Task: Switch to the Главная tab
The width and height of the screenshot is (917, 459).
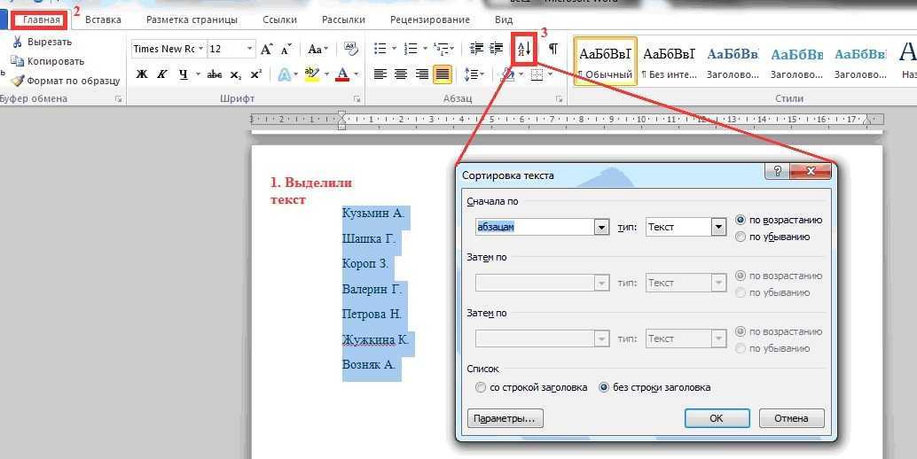Action: [x=41, y=19]
